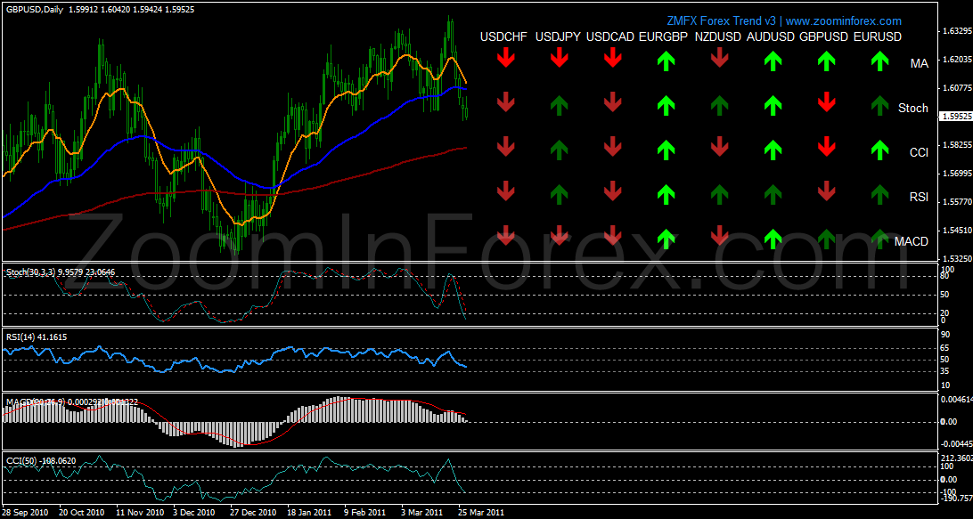The width and height of the screenshot is (973, 519).
Task: Select the USDCHF RSI down arrow
Action: [x=506, y=192]
